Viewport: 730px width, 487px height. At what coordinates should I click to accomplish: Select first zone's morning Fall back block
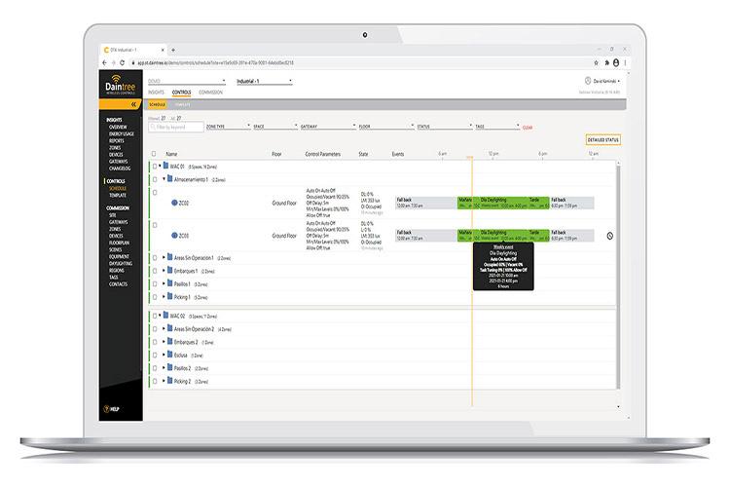point(426,203)
